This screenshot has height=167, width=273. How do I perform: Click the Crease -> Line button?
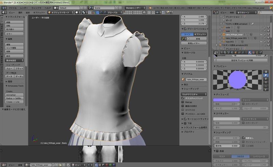click(x=14, y=102)
